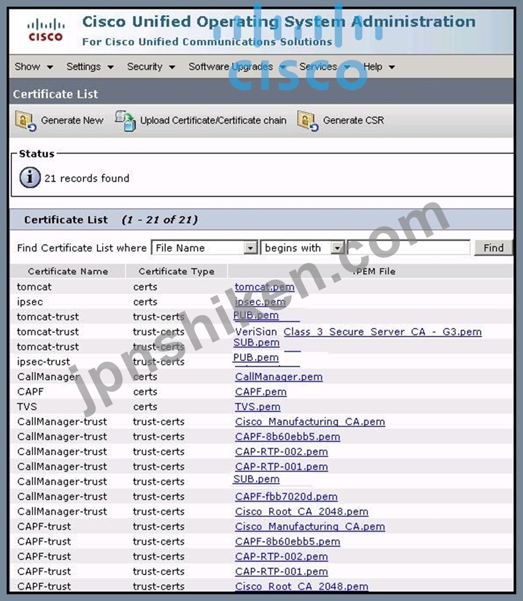Screen dimensions: 523x601
Task: Open Cisco_Root_CA_2048.pem in CAPF-trust row
Action: tap(302, 586)
